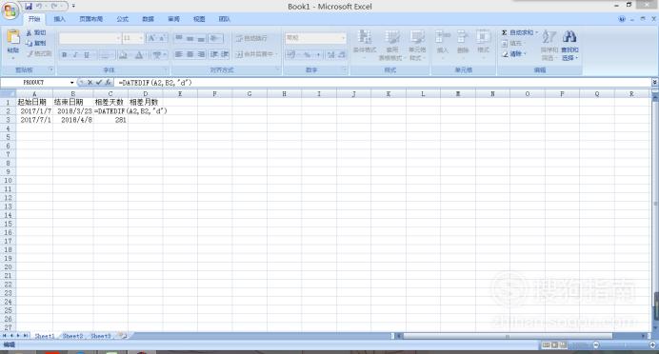Open the Name Box dropdown arrow

coord(71,83)
